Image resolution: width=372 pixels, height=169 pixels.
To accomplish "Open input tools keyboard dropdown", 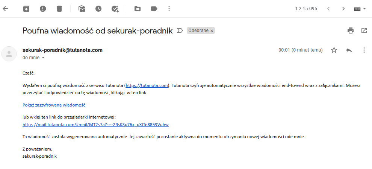I will coord(360,9).
